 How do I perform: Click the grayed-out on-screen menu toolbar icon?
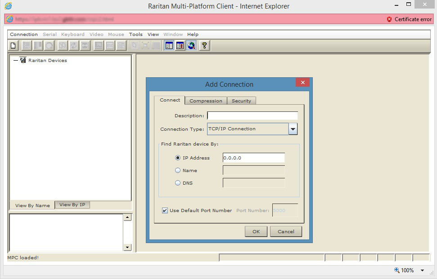point(99,45)
